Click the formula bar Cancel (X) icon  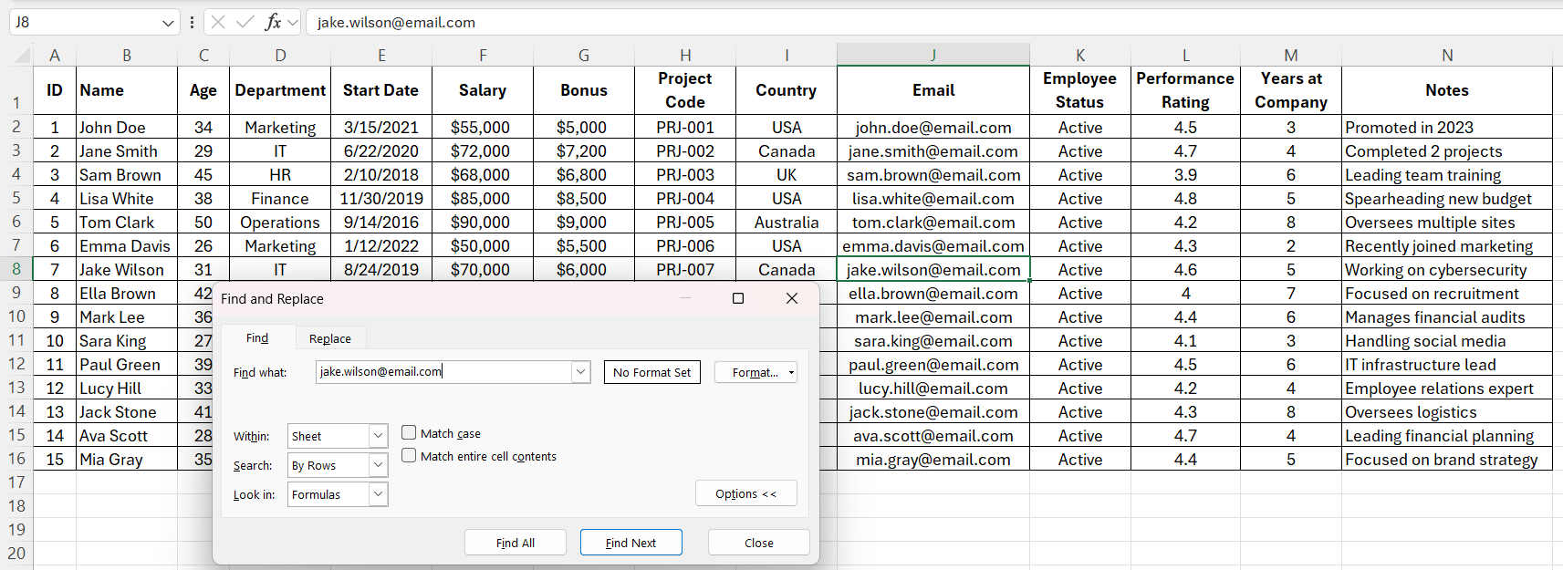[x=218, y=22]
